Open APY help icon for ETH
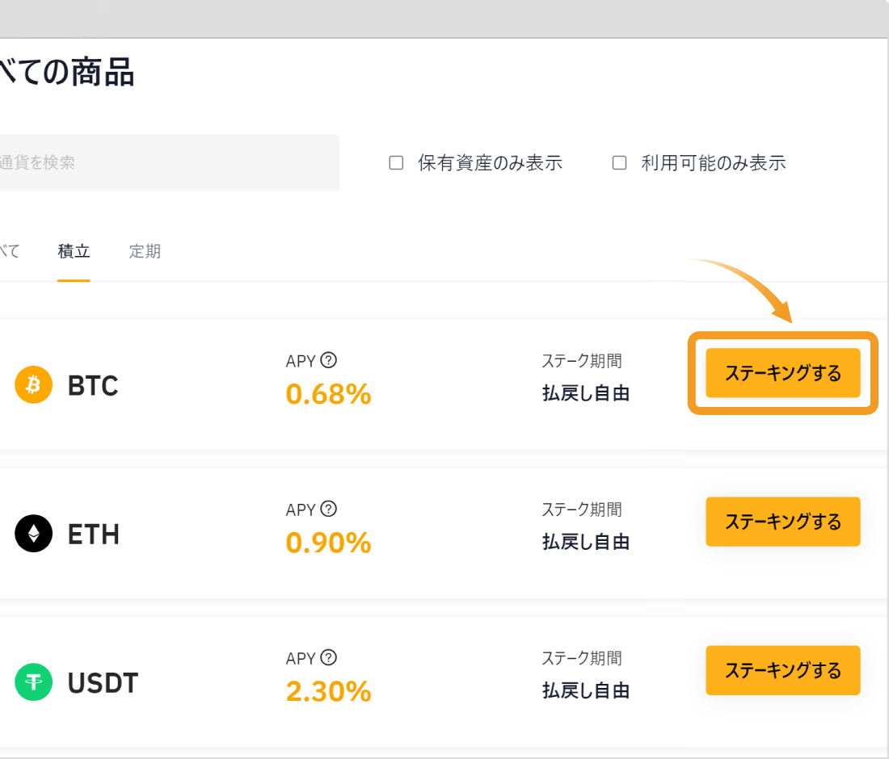889x759 pixels. click(x=328, y=509)
